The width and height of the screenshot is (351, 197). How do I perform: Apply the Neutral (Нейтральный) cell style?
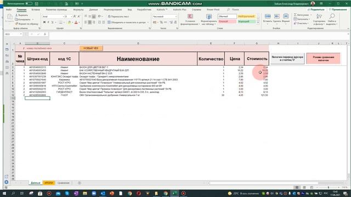click(x=246, y=16)
